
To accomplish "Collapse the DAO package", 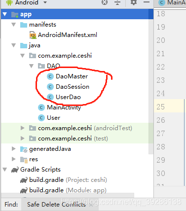I will tap(32, 66).
